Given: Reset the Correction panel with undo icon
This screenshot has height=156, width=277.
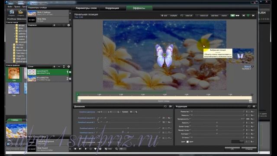Looking at the screenshot, I should click(249, 107).
